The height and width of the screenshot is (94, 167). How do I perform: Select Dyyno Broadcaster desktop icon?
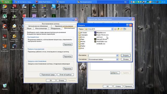click(x=5, y=48)
